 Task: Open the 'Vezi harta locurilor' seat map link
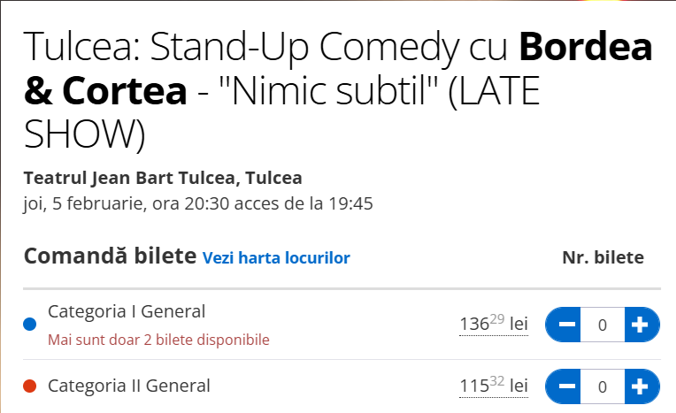(276, 258)
